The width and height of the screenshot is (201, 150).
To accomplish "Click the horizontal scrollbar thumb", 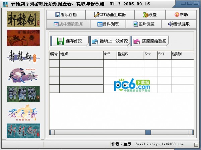I will point(148,132).
